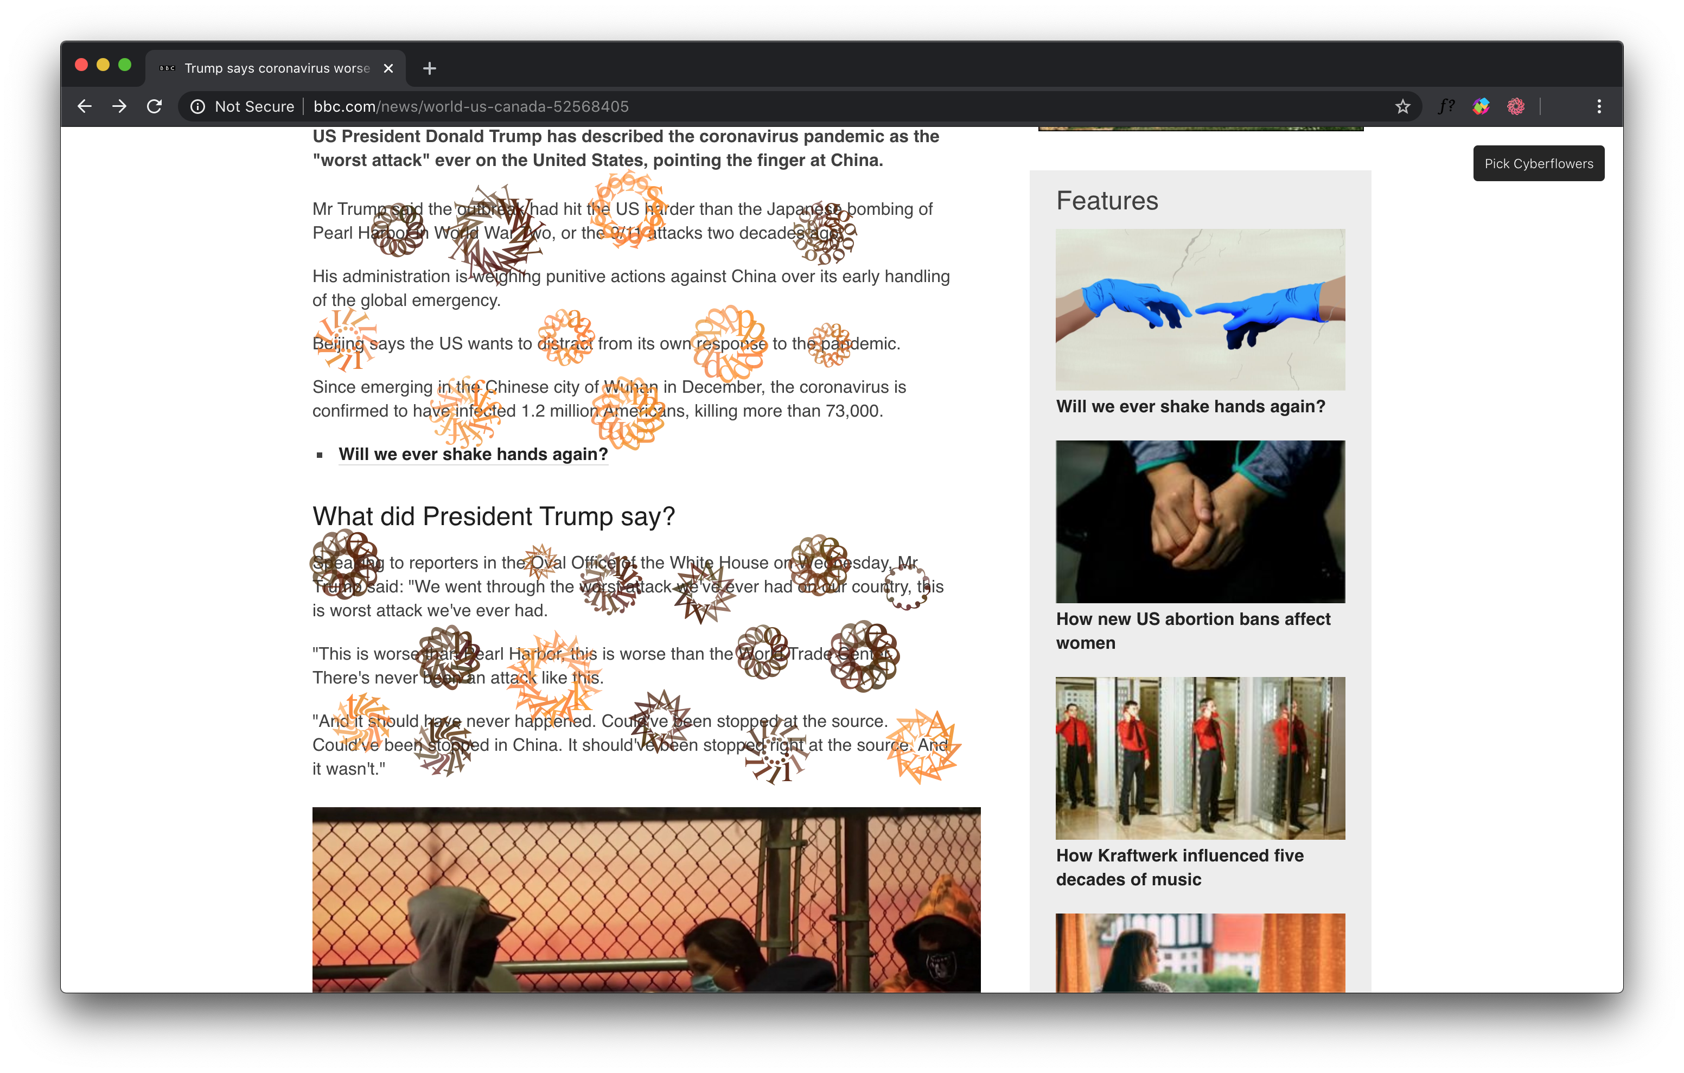Open the 'Will we ever shake hands again?' article link
The height and width of the screenshot is (1073, 1684).
click(x=473, y=454)
